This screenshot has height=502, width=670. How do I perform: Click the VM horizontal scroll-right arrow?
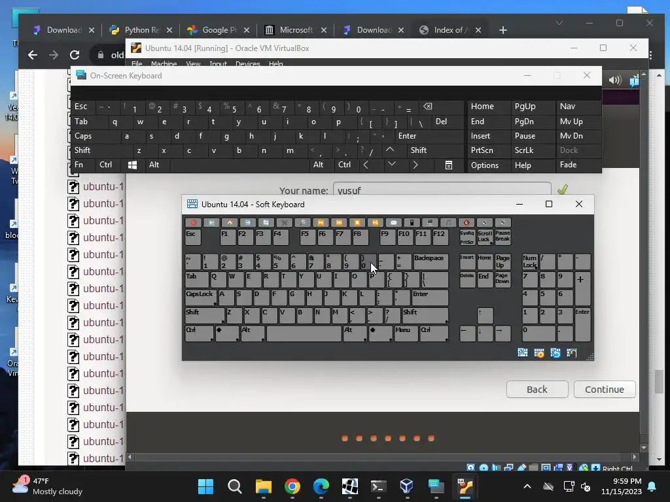click(635, 457)
